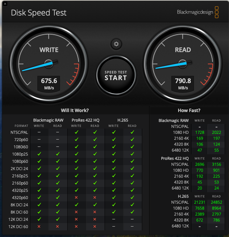Click checkmark for 2K DCI 24 H.265 write
Viewport: 229px width, 237px height.
click(x=114, y=168)
